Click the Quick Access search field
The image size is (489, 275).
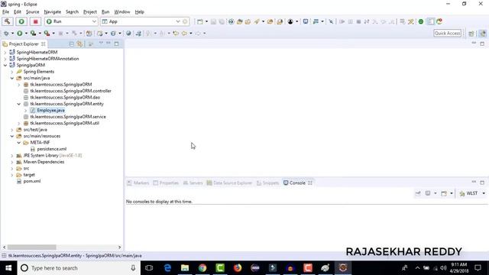448,33
